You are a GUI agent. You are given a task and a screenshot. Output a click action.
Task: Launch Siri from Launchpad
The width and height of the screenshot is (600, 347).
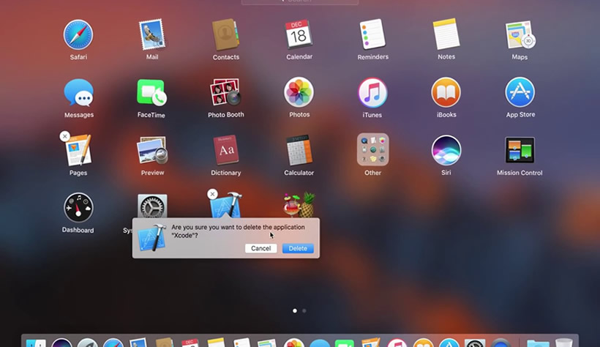point(446,150)
